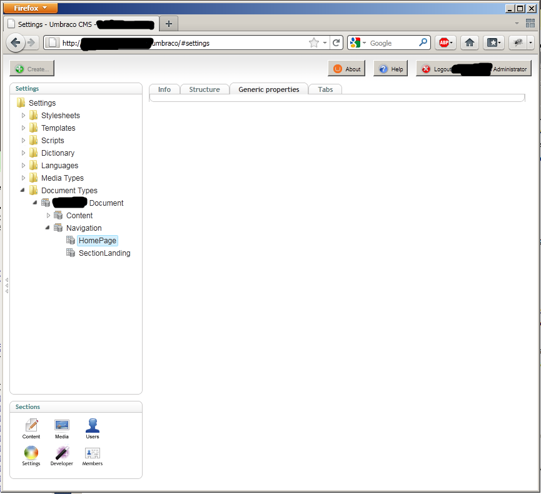This screenshot has width=541, height=494.
Task: Select the Dictionary tree label
Action: (x=58, y=153)
